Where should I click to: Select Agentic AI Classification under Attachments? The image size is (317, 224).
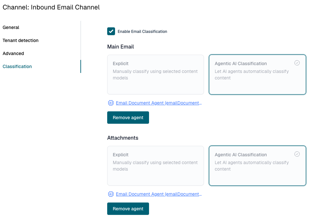click(x=258, y=166)
